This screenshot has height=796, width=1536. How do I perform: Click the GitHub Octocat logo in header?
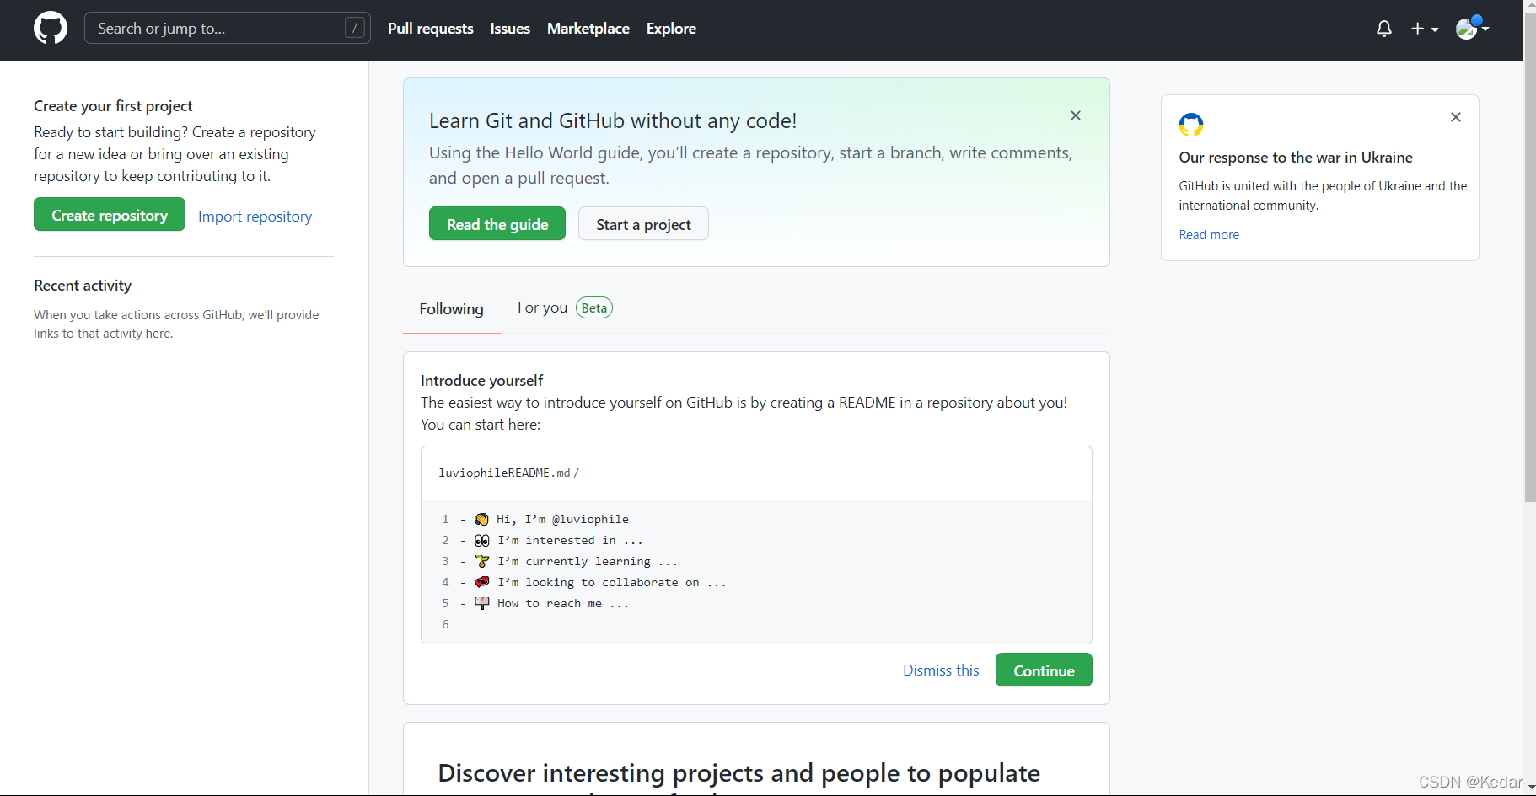51,28
